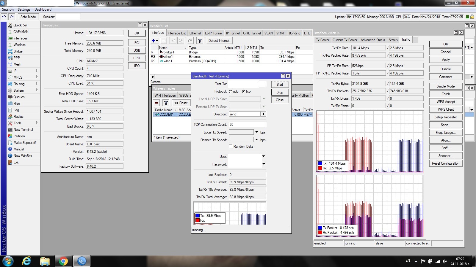
Task: Open the Queues sidebar entry
Action: click(x=19, y=97)
